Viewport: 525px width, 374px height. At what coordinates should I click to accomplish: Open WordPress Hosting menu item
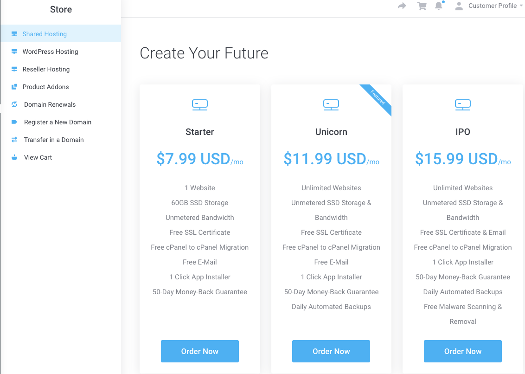[x=50, y=52]
